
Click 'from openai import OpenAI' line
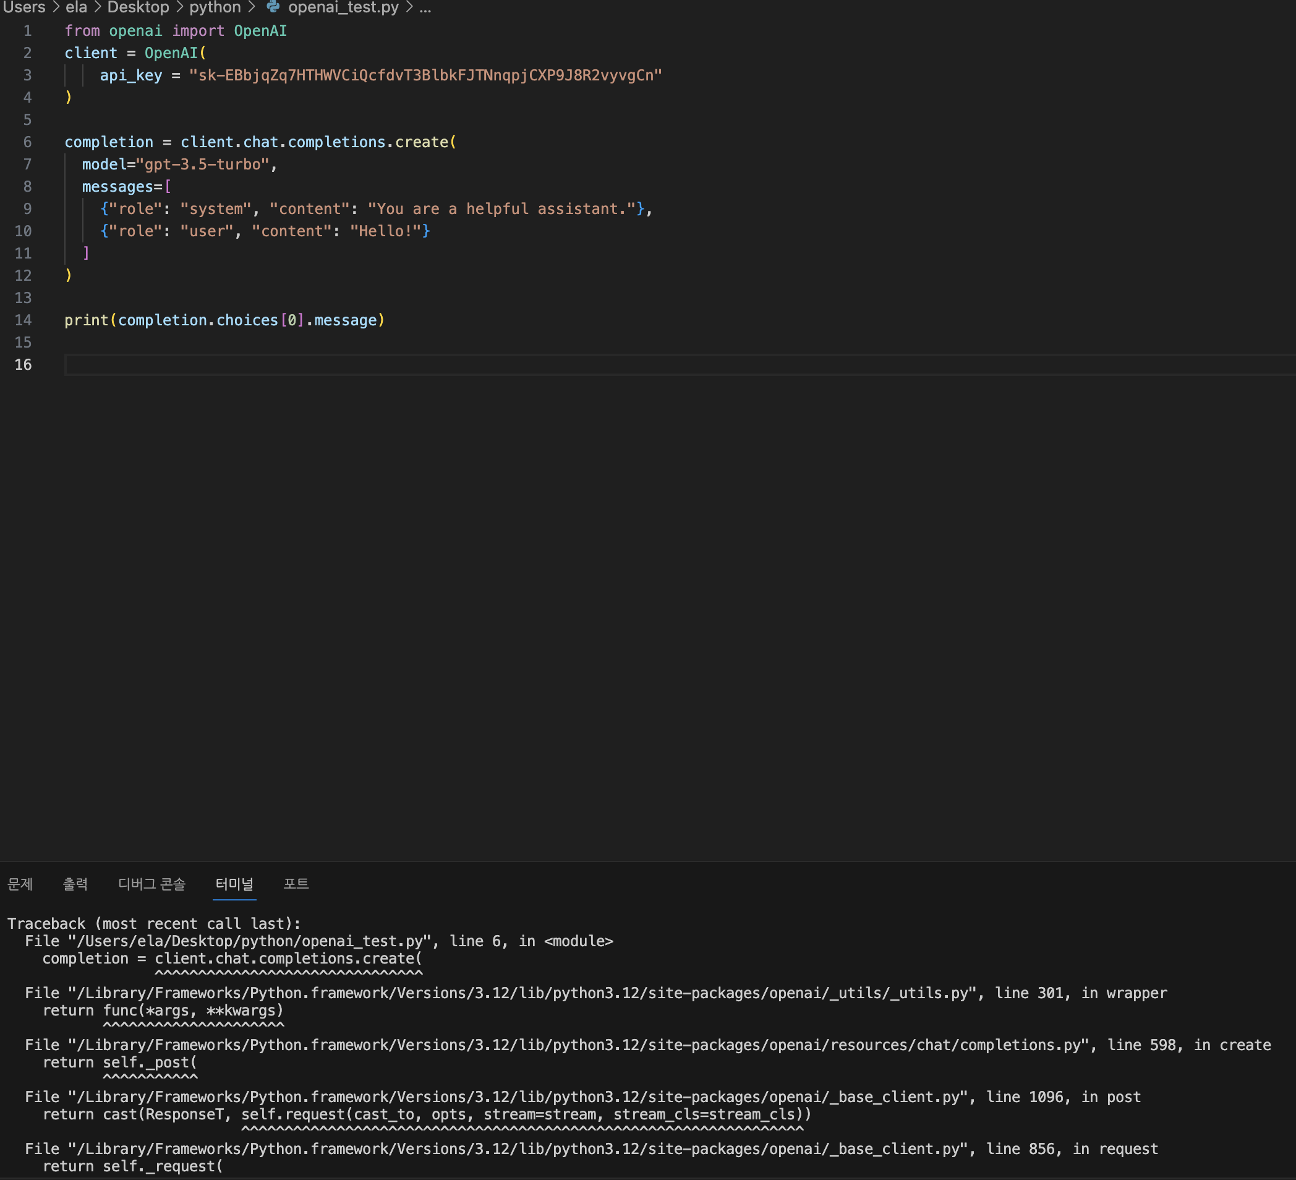(x=176, y=31)
